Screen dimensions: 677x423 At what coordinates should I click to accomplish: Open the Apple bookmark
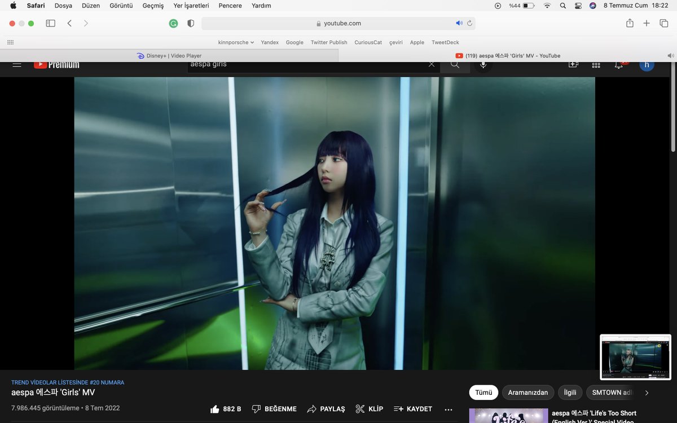click(417, 42)
